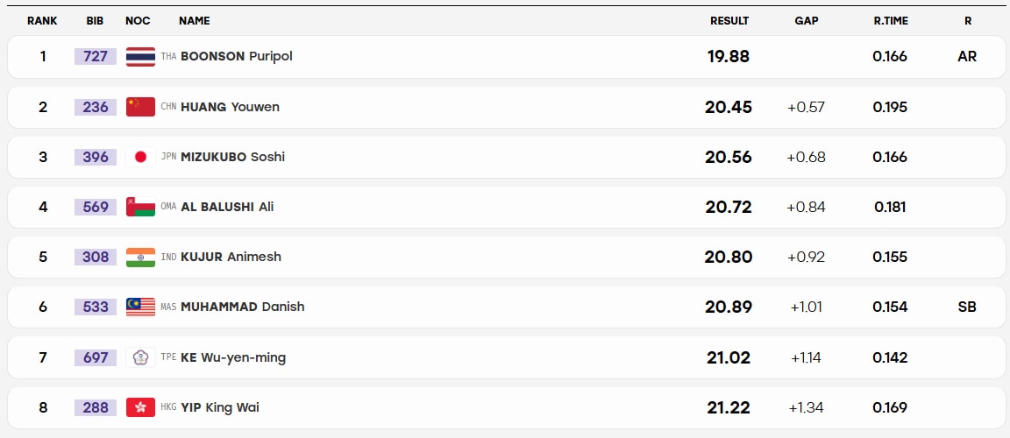The image size is (1010, 438).
Task: Open HUANG Youwen athlete link
Action: [230, 107]
